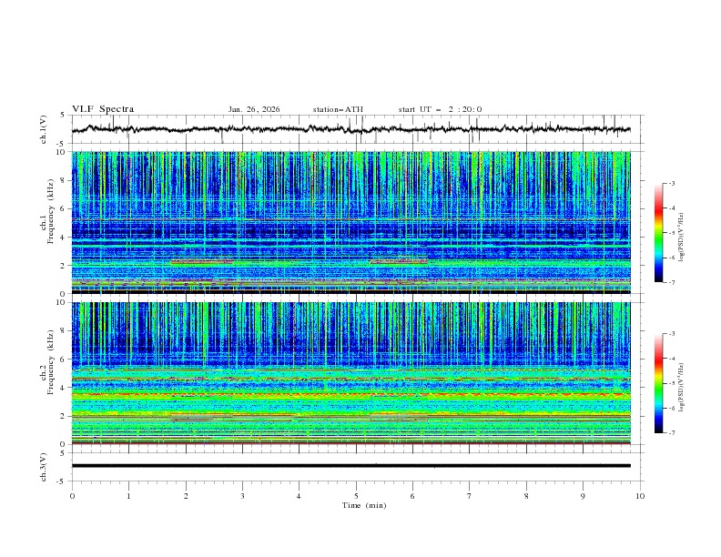Click the 'ch.1(V)' waveform axis label
The image size is (721, 557).
click(44, 129)
